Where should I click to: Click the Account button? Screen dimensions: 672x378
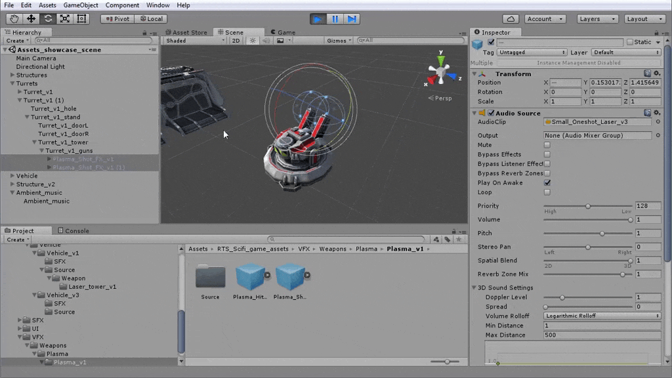pyautogui.click(x=543, y=19)
